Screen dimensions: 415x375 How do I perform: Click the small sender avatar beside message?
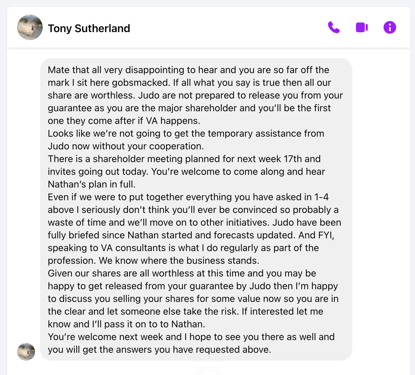click(x=26, y=352)
